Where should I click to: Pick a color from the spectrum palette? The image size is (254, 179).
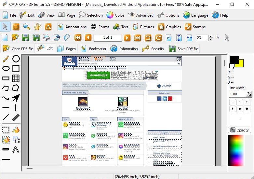236,151
